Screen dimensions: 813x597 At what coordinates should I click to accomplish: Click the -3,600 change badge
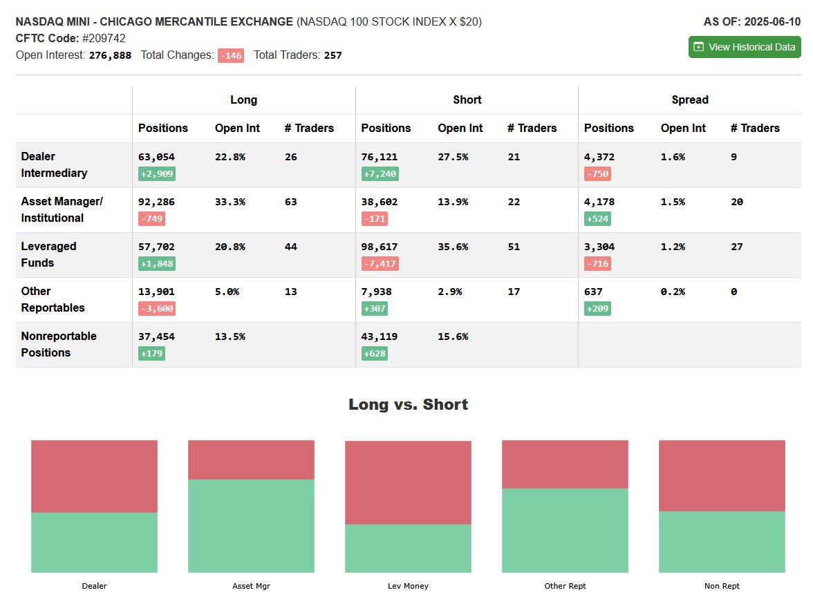pyautogui.click(x=156, y=309)
